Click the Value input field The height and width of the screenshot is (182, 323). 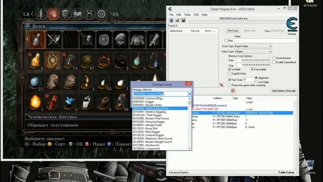pyautogui.click(x=265, y=40)
